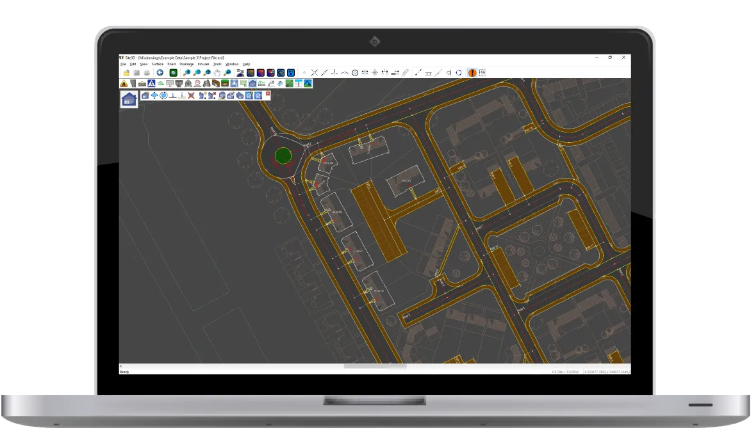Switch to the 2D/3D view icon

240,73
